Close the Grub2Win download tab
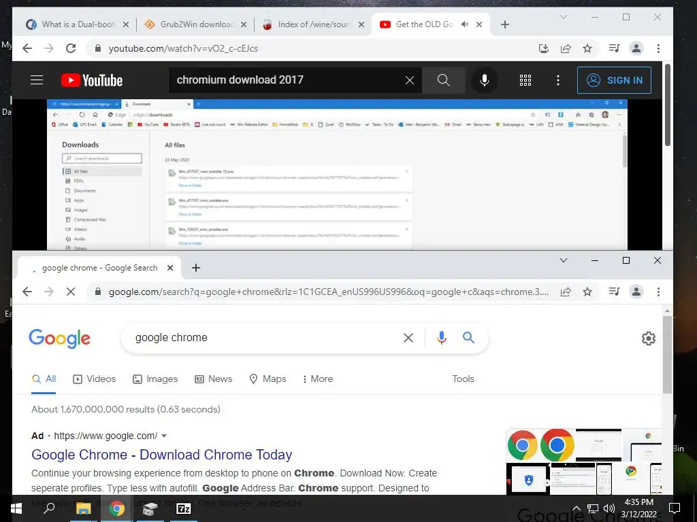The image size is (697, 522). pos(244,24)
